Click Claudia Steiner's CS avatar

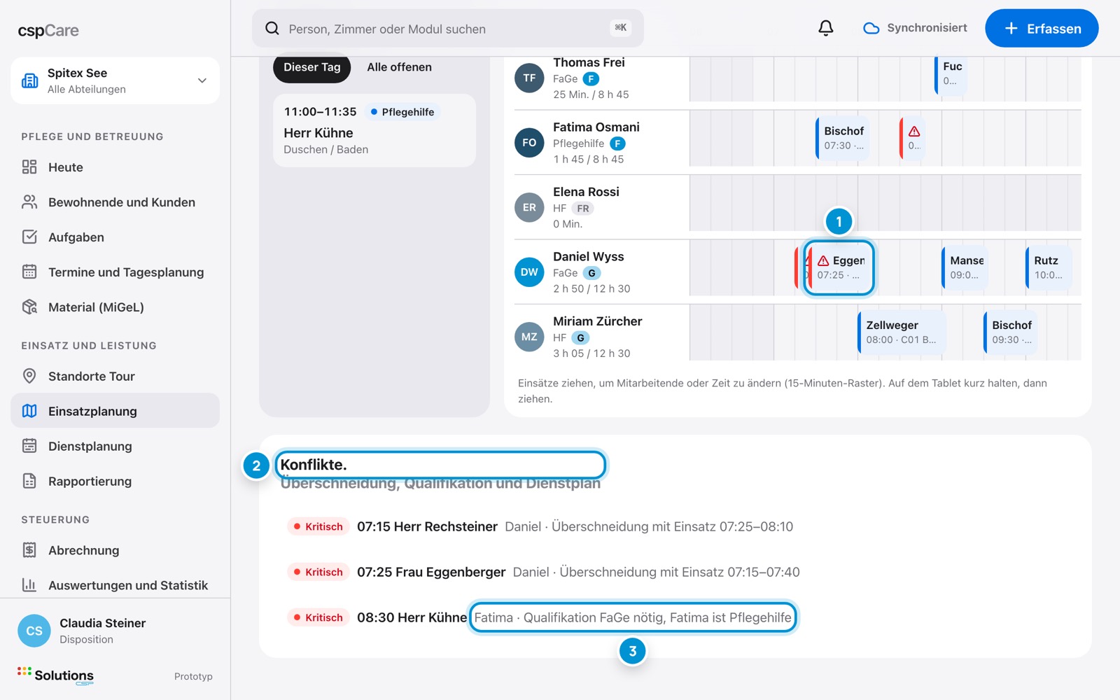point(34,631)
